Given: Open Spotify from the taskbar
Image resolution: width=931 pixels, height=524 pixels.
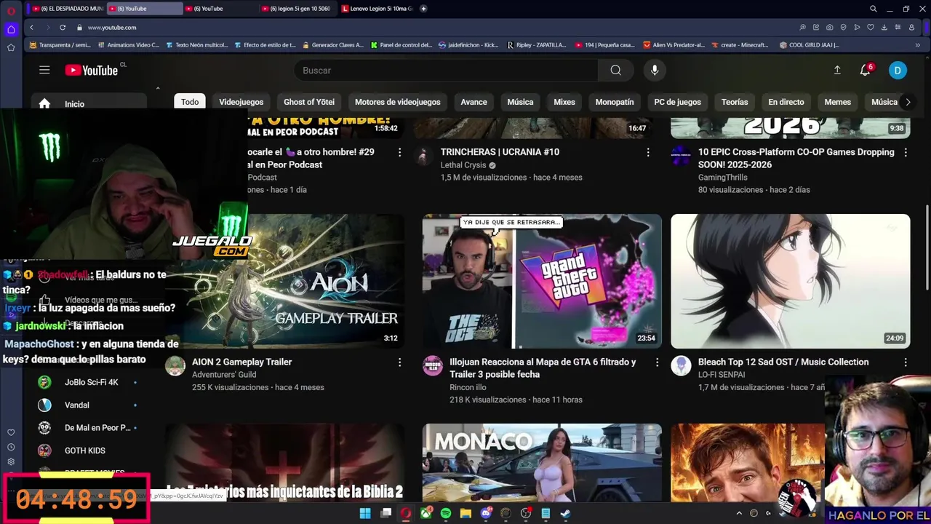Looking at the screenshot, I should click(x=446, y=513).
